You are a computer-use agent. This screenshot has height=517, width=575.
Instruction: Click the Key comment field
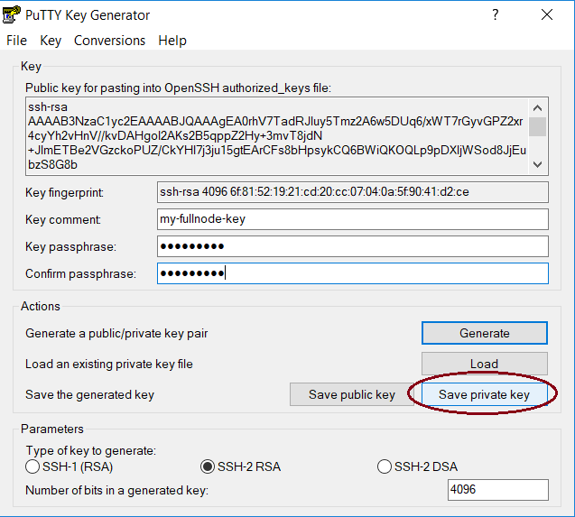click(x=353, y=219)
